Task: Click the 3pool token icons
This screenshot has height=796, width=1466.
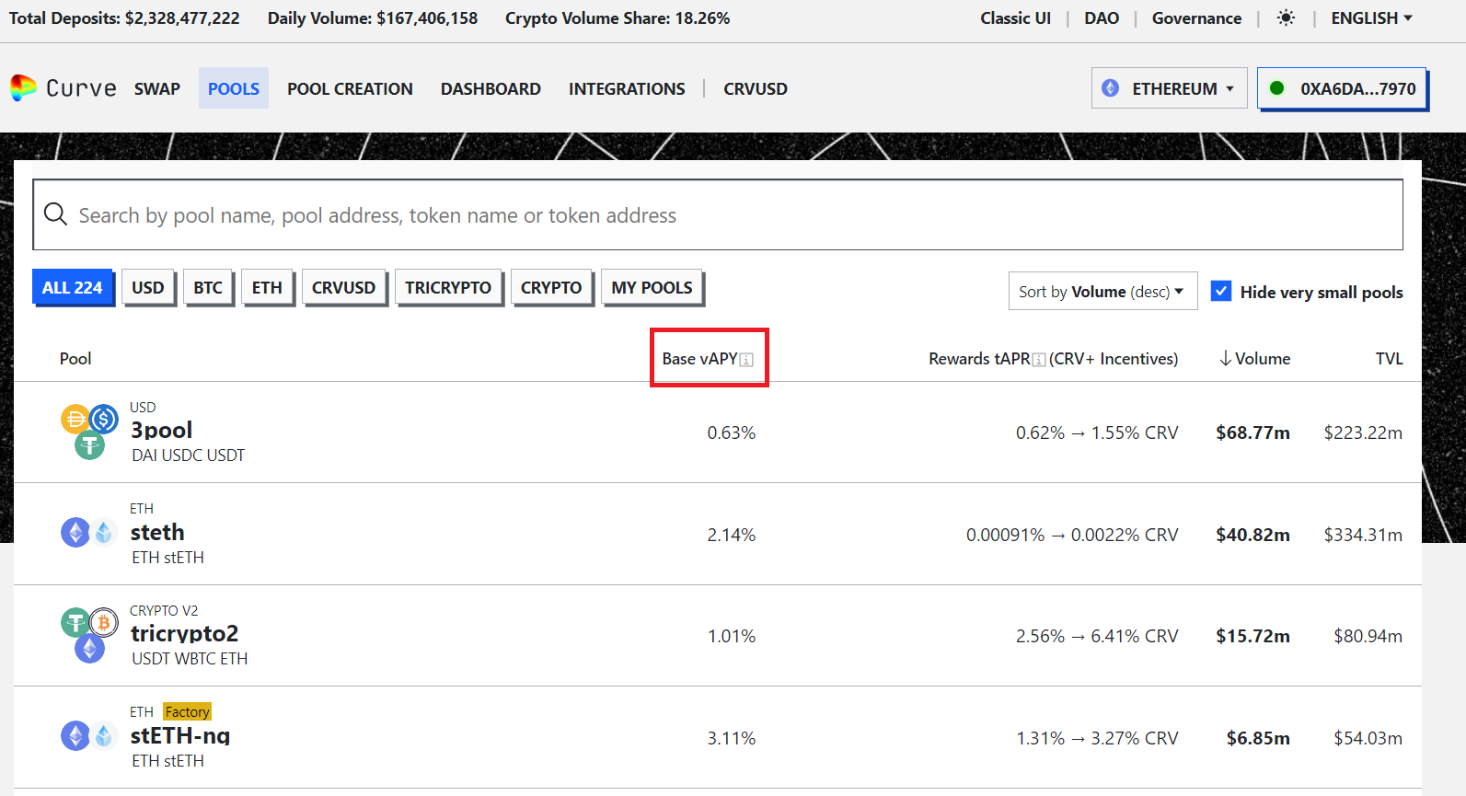Action: coord(89,432)
